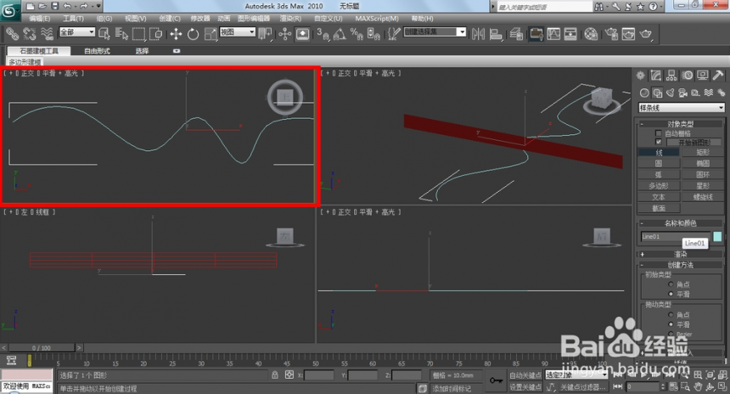This screenshot has width=730, height=394.
Task: Click the Line01 object color swatch
Action: (717, 237)
